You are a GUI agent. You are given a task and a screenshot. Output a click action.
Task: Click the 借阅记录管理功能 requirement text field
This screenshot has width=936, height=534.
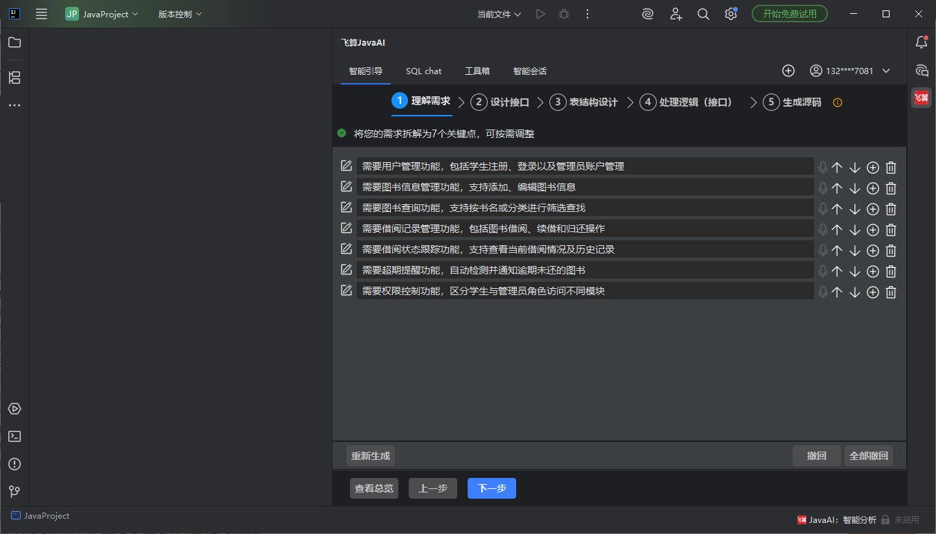click(585, 229)
